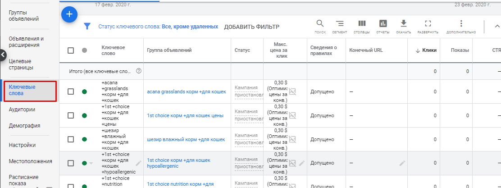The width and height of the screenshot is (501, 188).
Task: Open the Сегмент segment tool
Action: click(339, 27)
